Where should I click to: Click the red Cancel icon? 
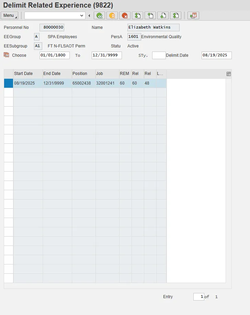tap(124, 15)
